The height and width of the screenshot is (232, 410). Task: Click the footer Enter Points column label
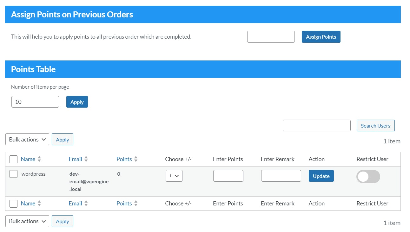click(228, 204)
